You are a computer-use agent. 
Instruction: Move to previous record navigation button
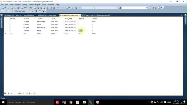(x=8, y=93)
